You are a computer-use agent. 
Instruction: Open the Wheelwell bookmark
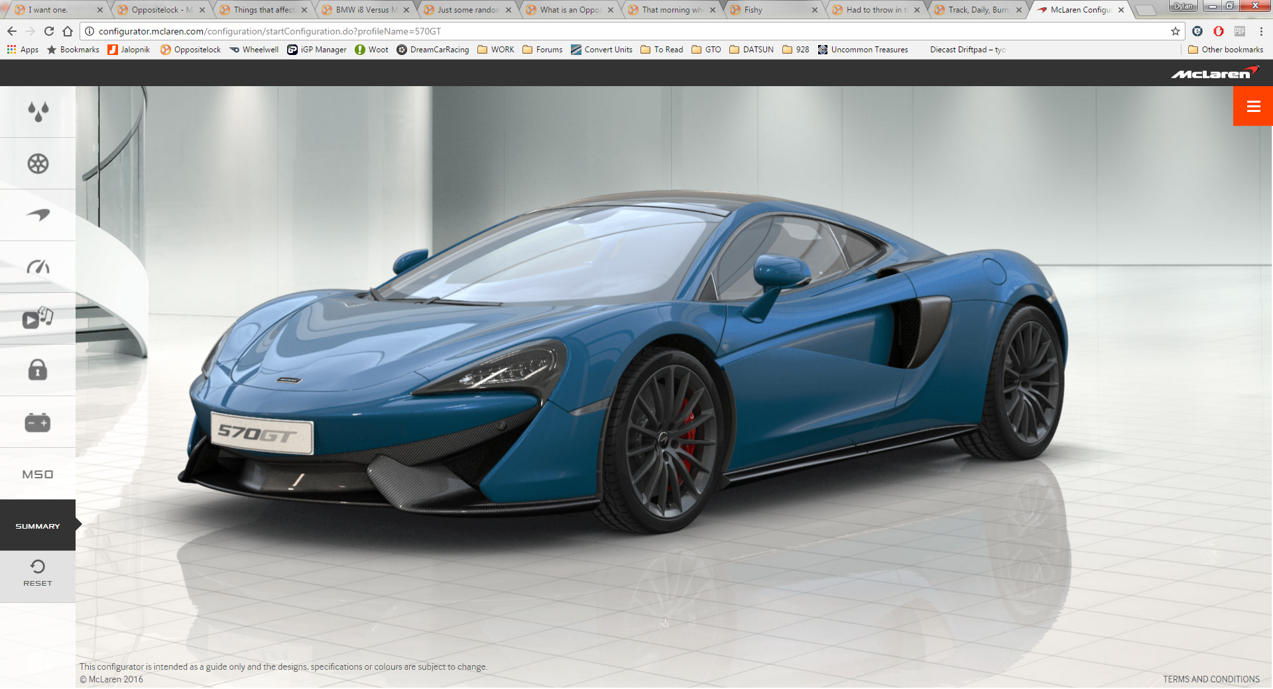coord(254,50)
